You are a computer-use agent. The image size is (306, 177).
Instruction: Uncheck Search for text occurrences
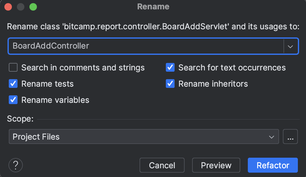tap(170, 68)
